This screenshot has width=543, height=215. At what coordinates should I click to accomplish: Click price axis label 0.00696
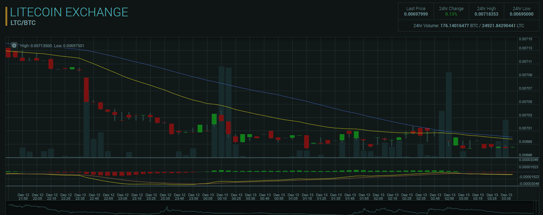525,155
